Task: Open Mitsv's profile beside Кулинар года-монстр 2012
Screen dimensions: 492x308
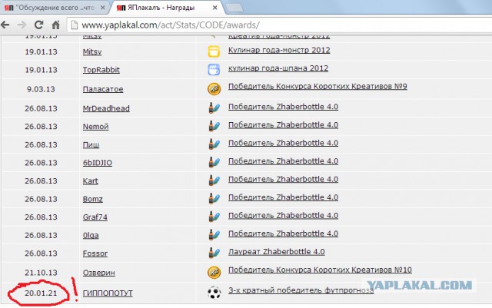Action: coord(92,51)
